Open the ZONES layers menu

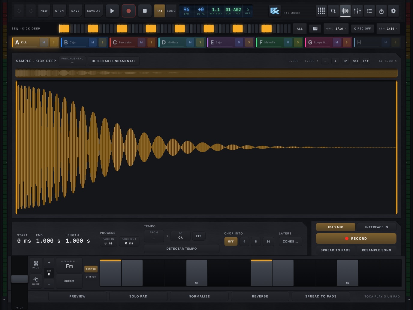pos(290,242)
